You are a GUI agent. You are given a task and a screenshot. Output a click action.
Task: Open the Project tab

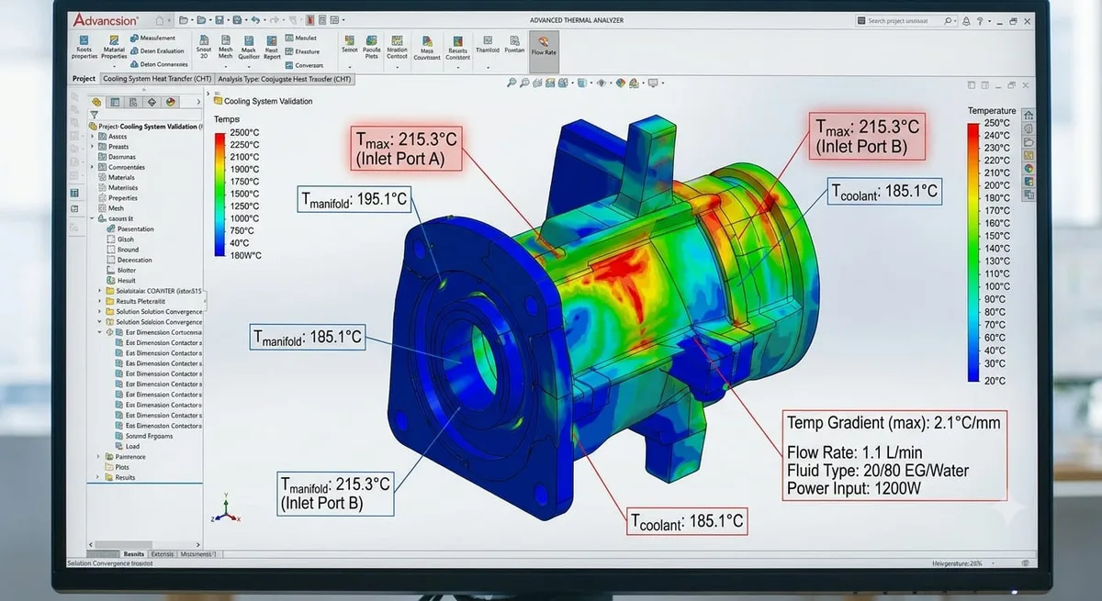pyautogui.click(x=84, y=79)
